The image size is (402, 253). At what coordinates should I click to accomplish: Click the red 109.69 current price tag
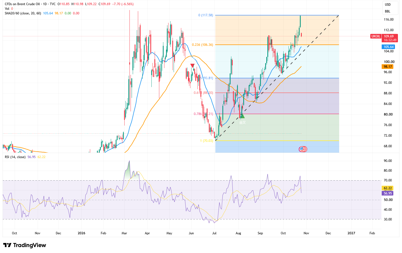[x=389, y=36]
